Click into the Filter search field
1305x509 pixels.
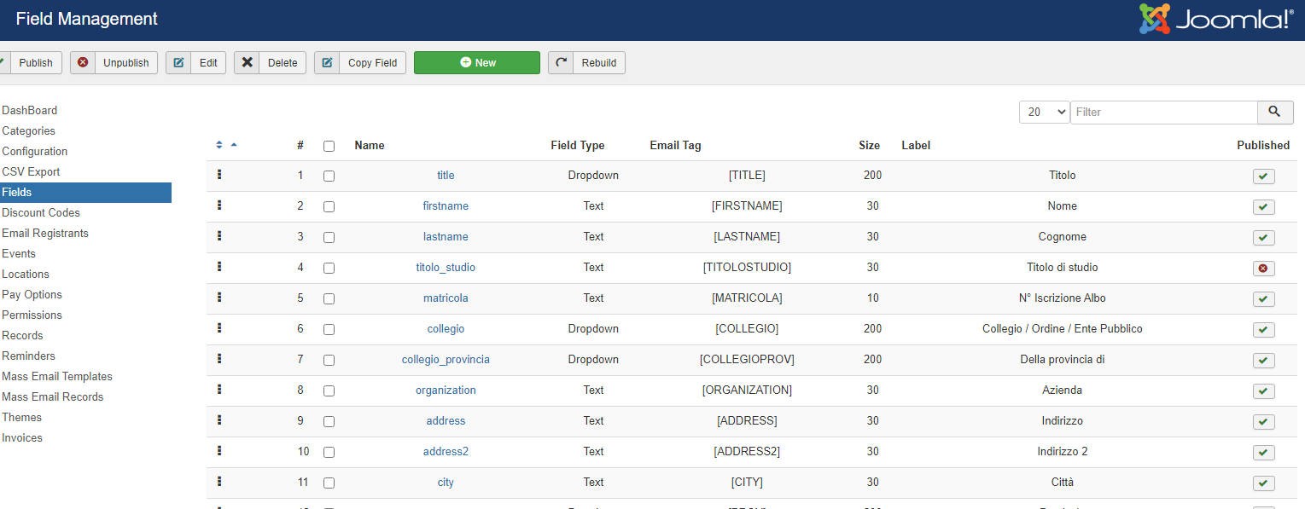click(x=1163, y=112)
